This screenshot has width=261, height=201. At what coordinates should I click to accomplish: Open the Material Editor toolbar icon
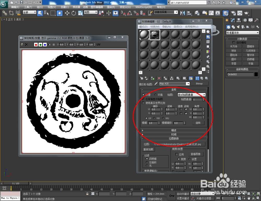[x=226, y=13]
